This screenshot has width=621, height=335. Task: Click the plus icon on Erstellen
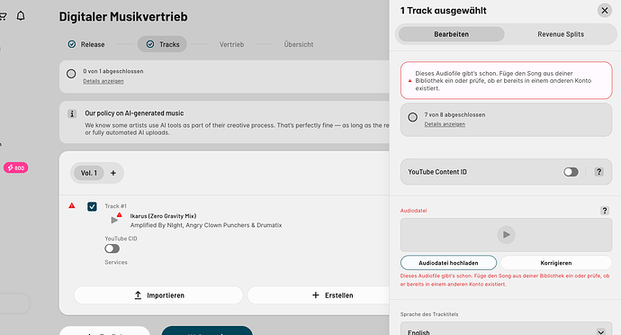[316, 295]
